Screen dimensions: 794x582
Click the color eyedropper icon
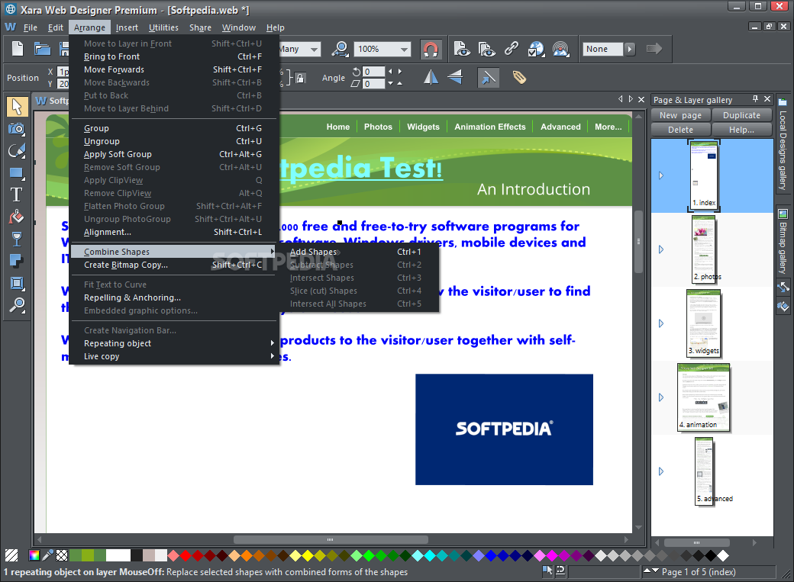47,555
